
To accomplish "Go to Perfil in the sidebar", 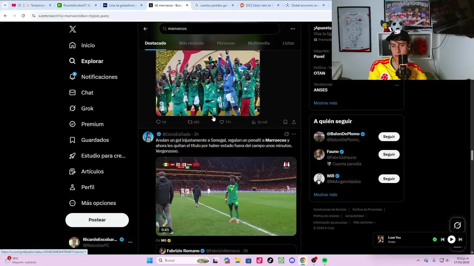I will coord(82,187).
